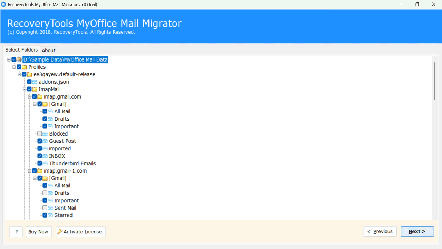
Task: Click the mail icon of first All Mail under imap.gmail.com
Action: click(50, 111)
